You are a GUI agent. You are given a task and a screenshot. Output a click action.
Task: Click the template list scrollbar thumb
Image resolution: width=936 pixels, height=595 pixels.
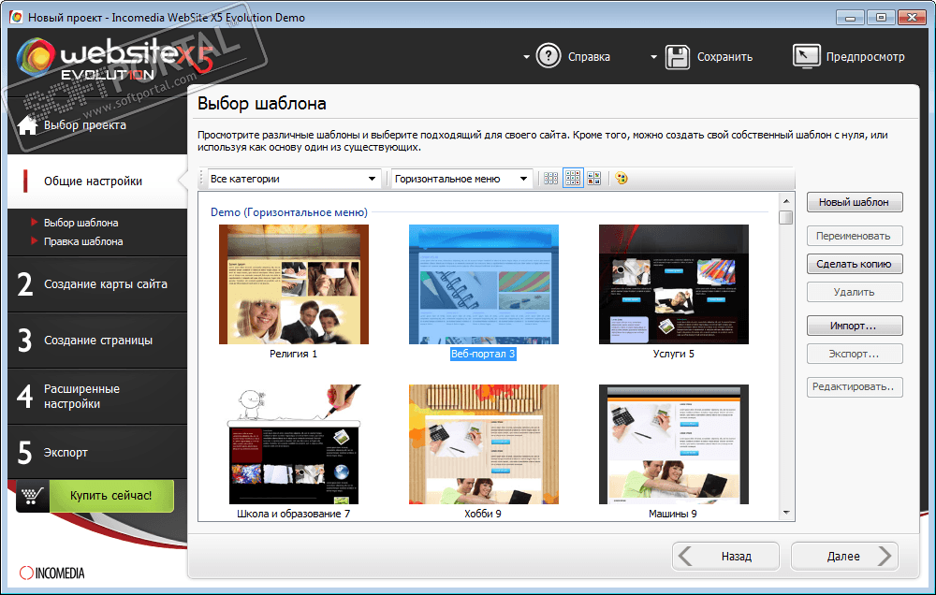pos(786,217)
